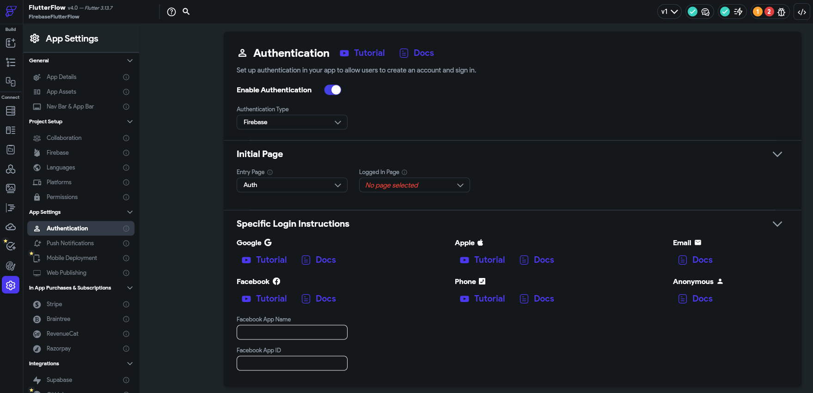Open the Logged In Page dropdown

[415, 185]
